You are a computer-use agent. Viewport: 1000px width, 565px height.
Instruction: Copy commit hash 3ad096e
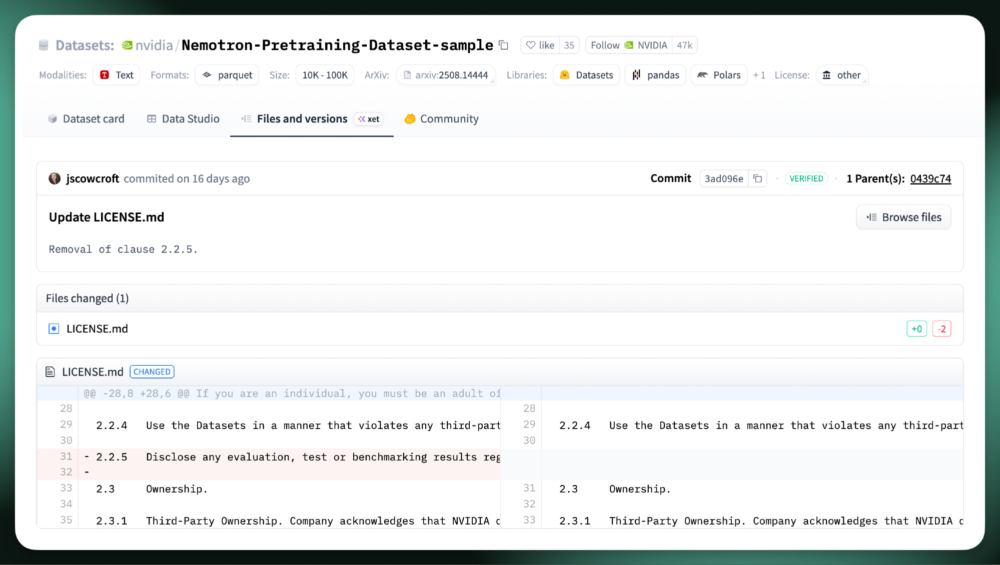click(x=757, y=178)
